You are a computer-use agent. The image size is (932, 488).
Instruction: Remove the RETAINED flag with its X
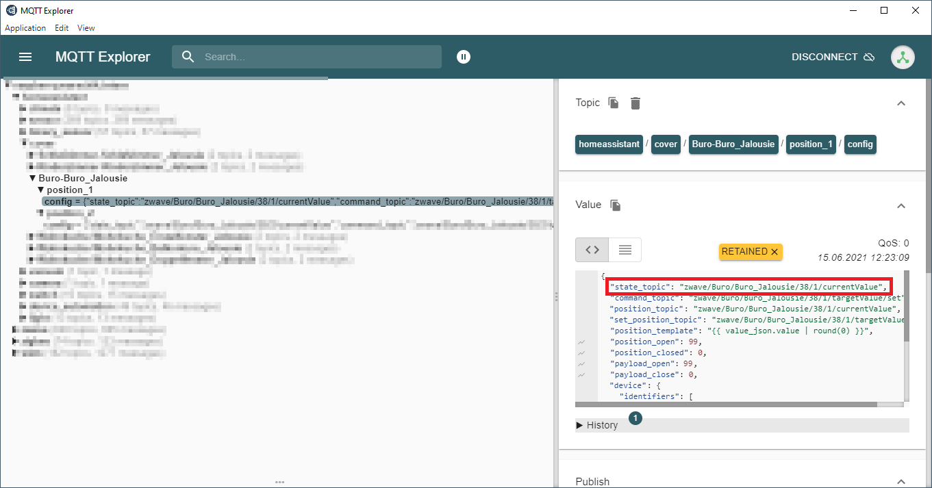tap(774, 251)
